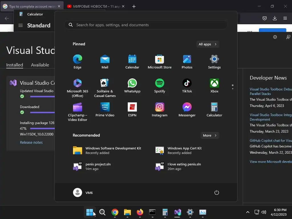292x219 pixels.
Task: Switch to the Tips to complete account recovery tab
Action: [32, 6]
